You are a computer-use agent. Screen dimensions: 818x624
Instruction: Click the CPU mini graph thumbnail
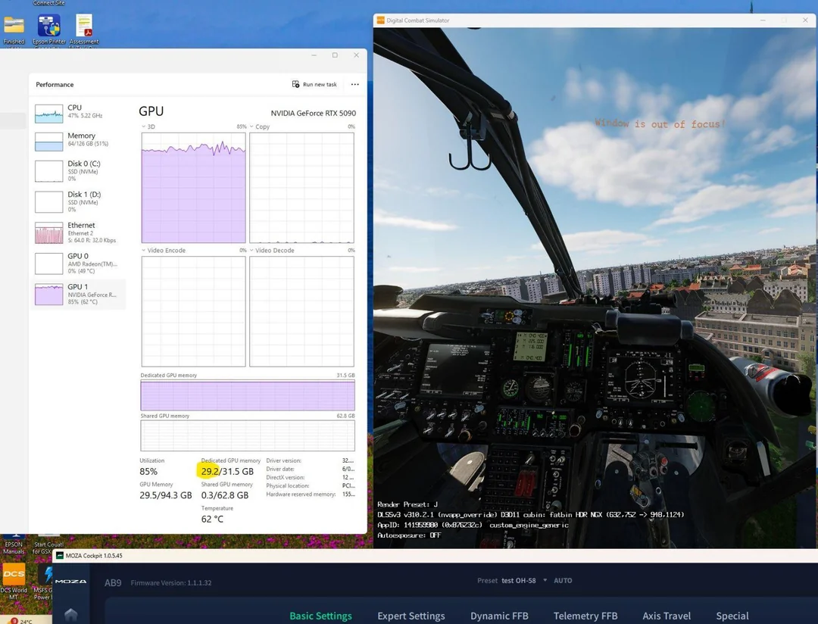pyautogui.click(x=49, y=114)
